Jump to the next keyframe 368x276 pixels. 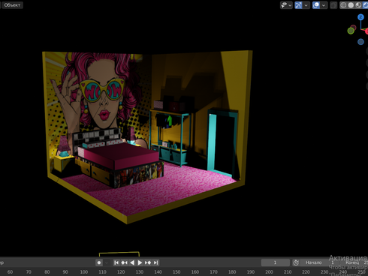(x=148, y=262)
